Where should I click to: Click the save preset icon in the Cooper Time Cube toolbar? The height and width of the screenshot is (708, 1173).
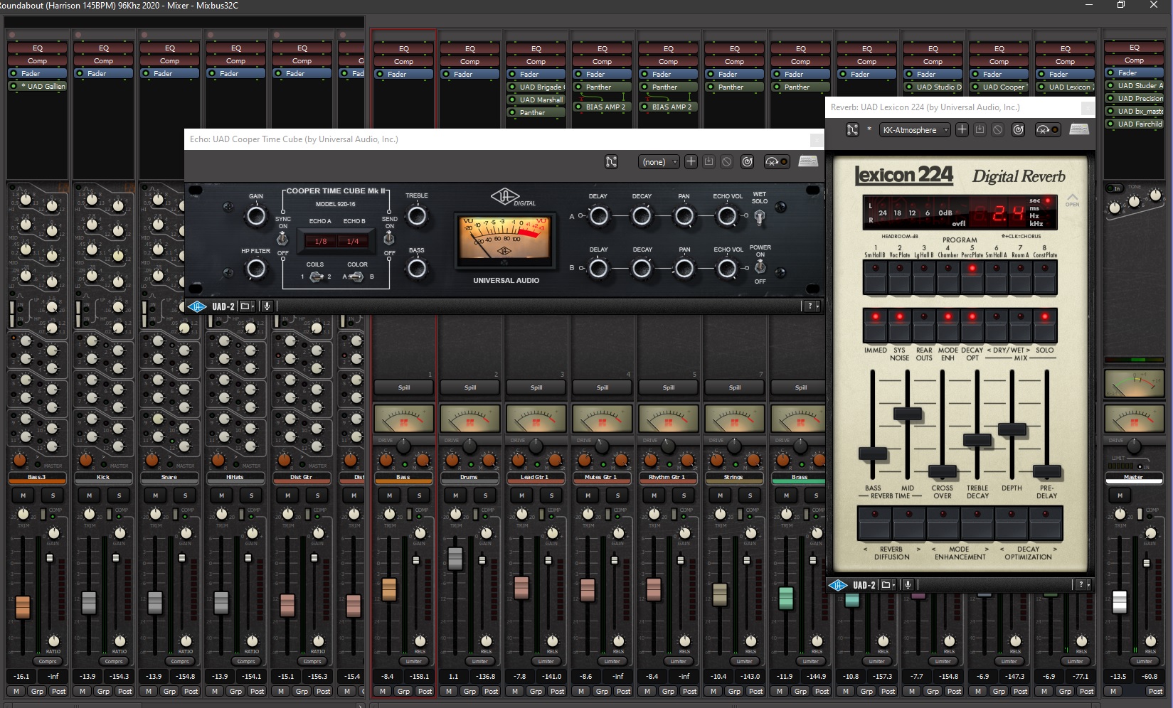[x=708, y=161]
